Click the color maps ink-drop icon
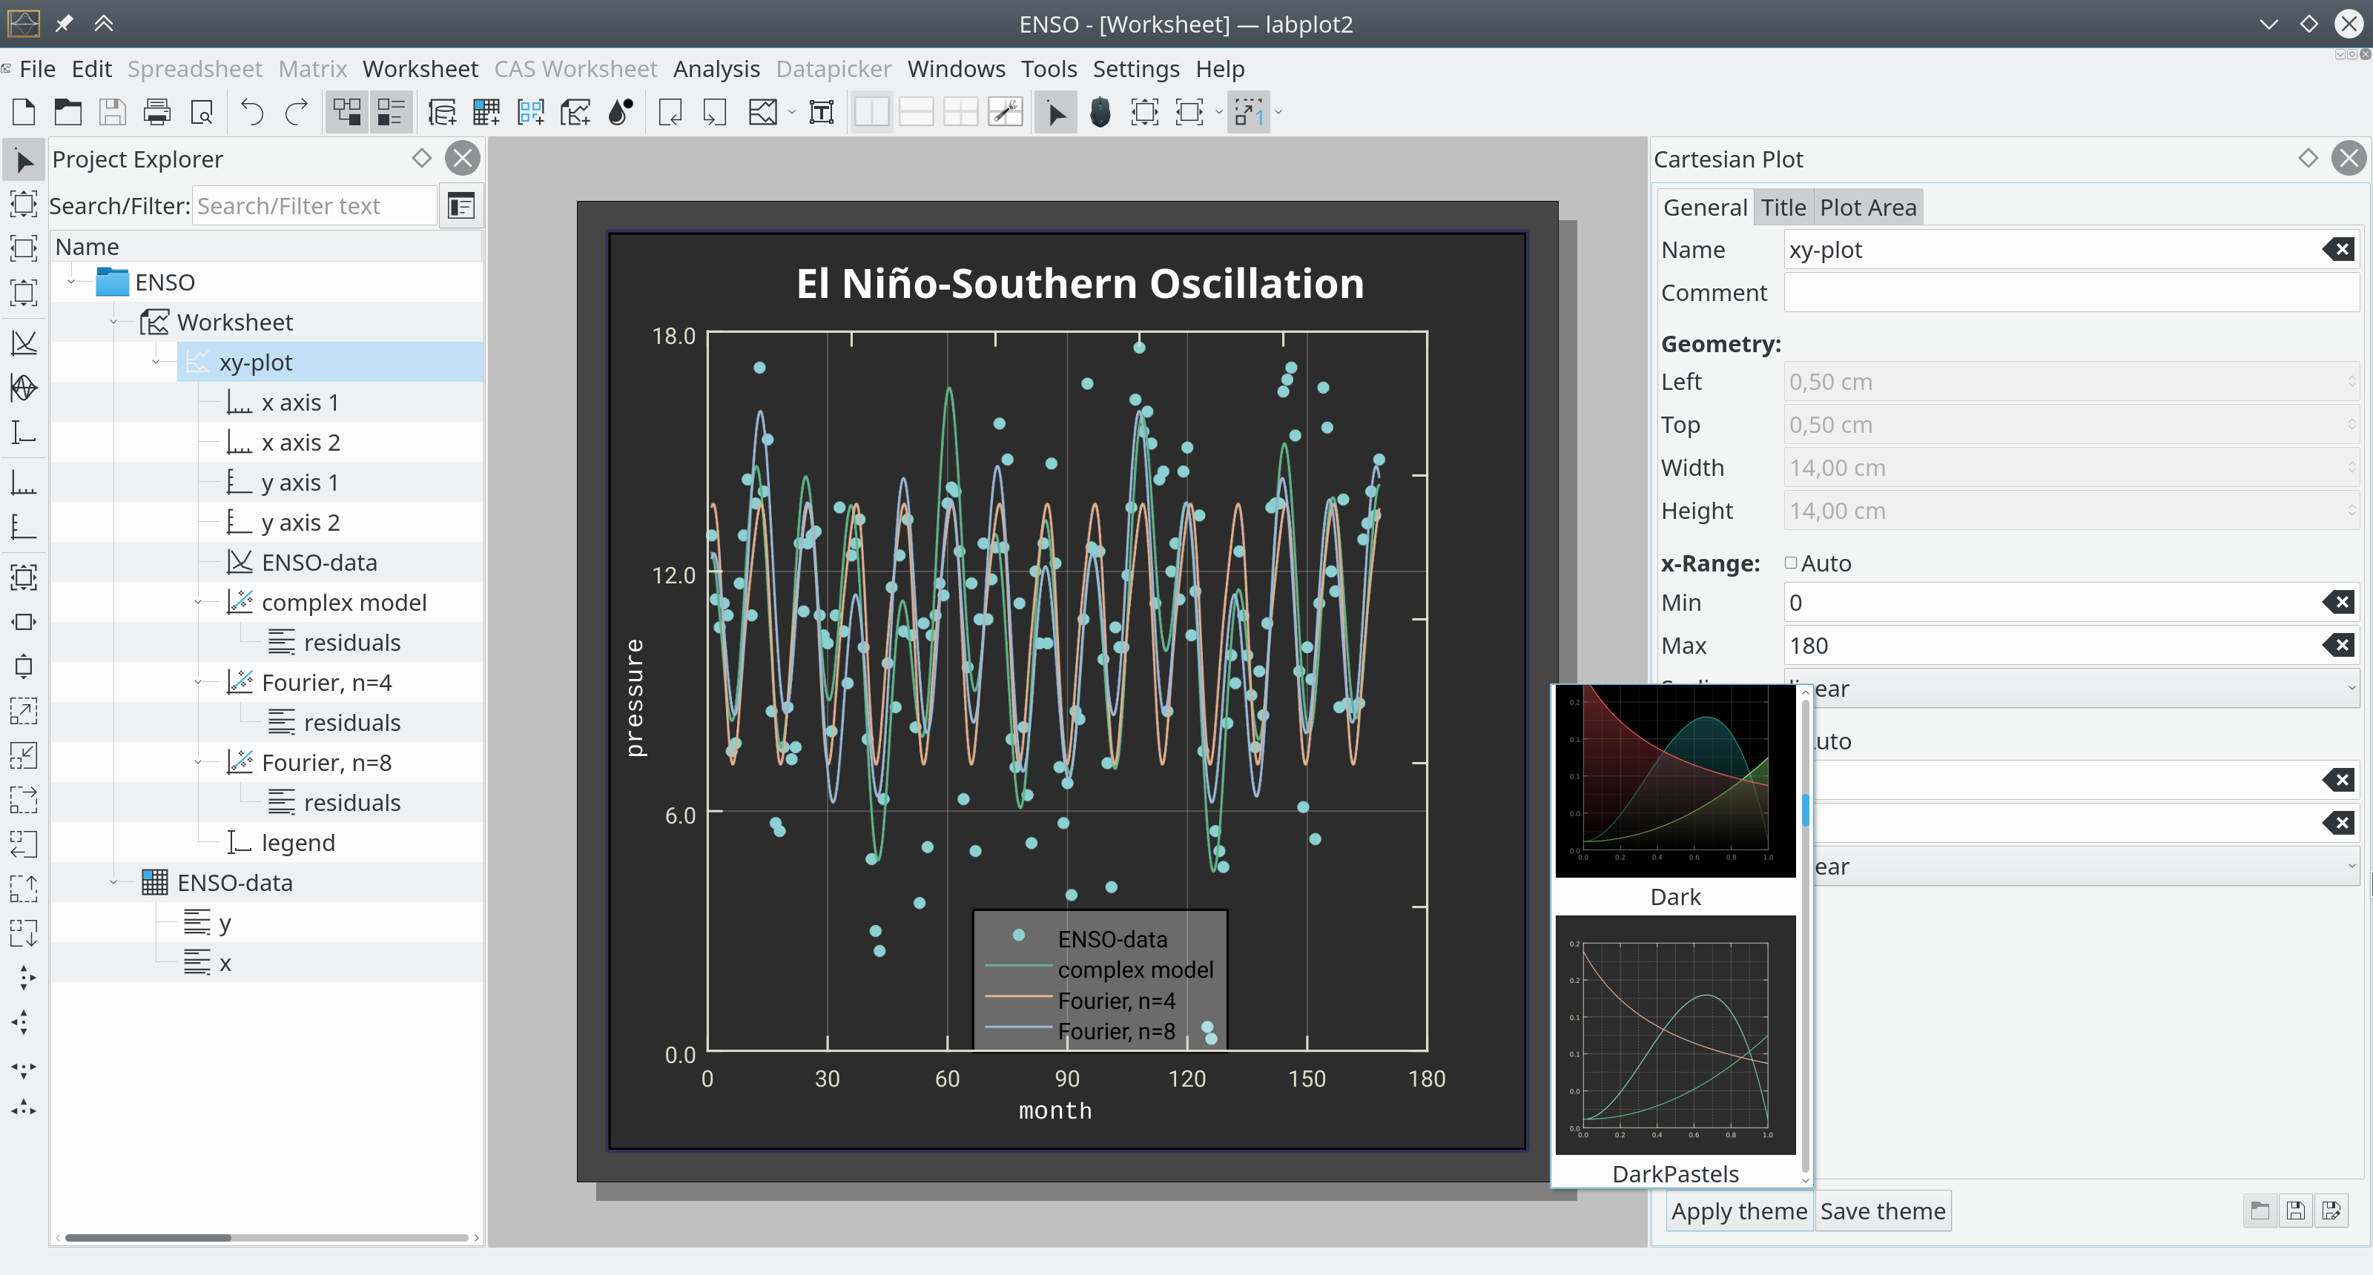The width and height of the screenshot is (2373, 1275). (621, 113)
